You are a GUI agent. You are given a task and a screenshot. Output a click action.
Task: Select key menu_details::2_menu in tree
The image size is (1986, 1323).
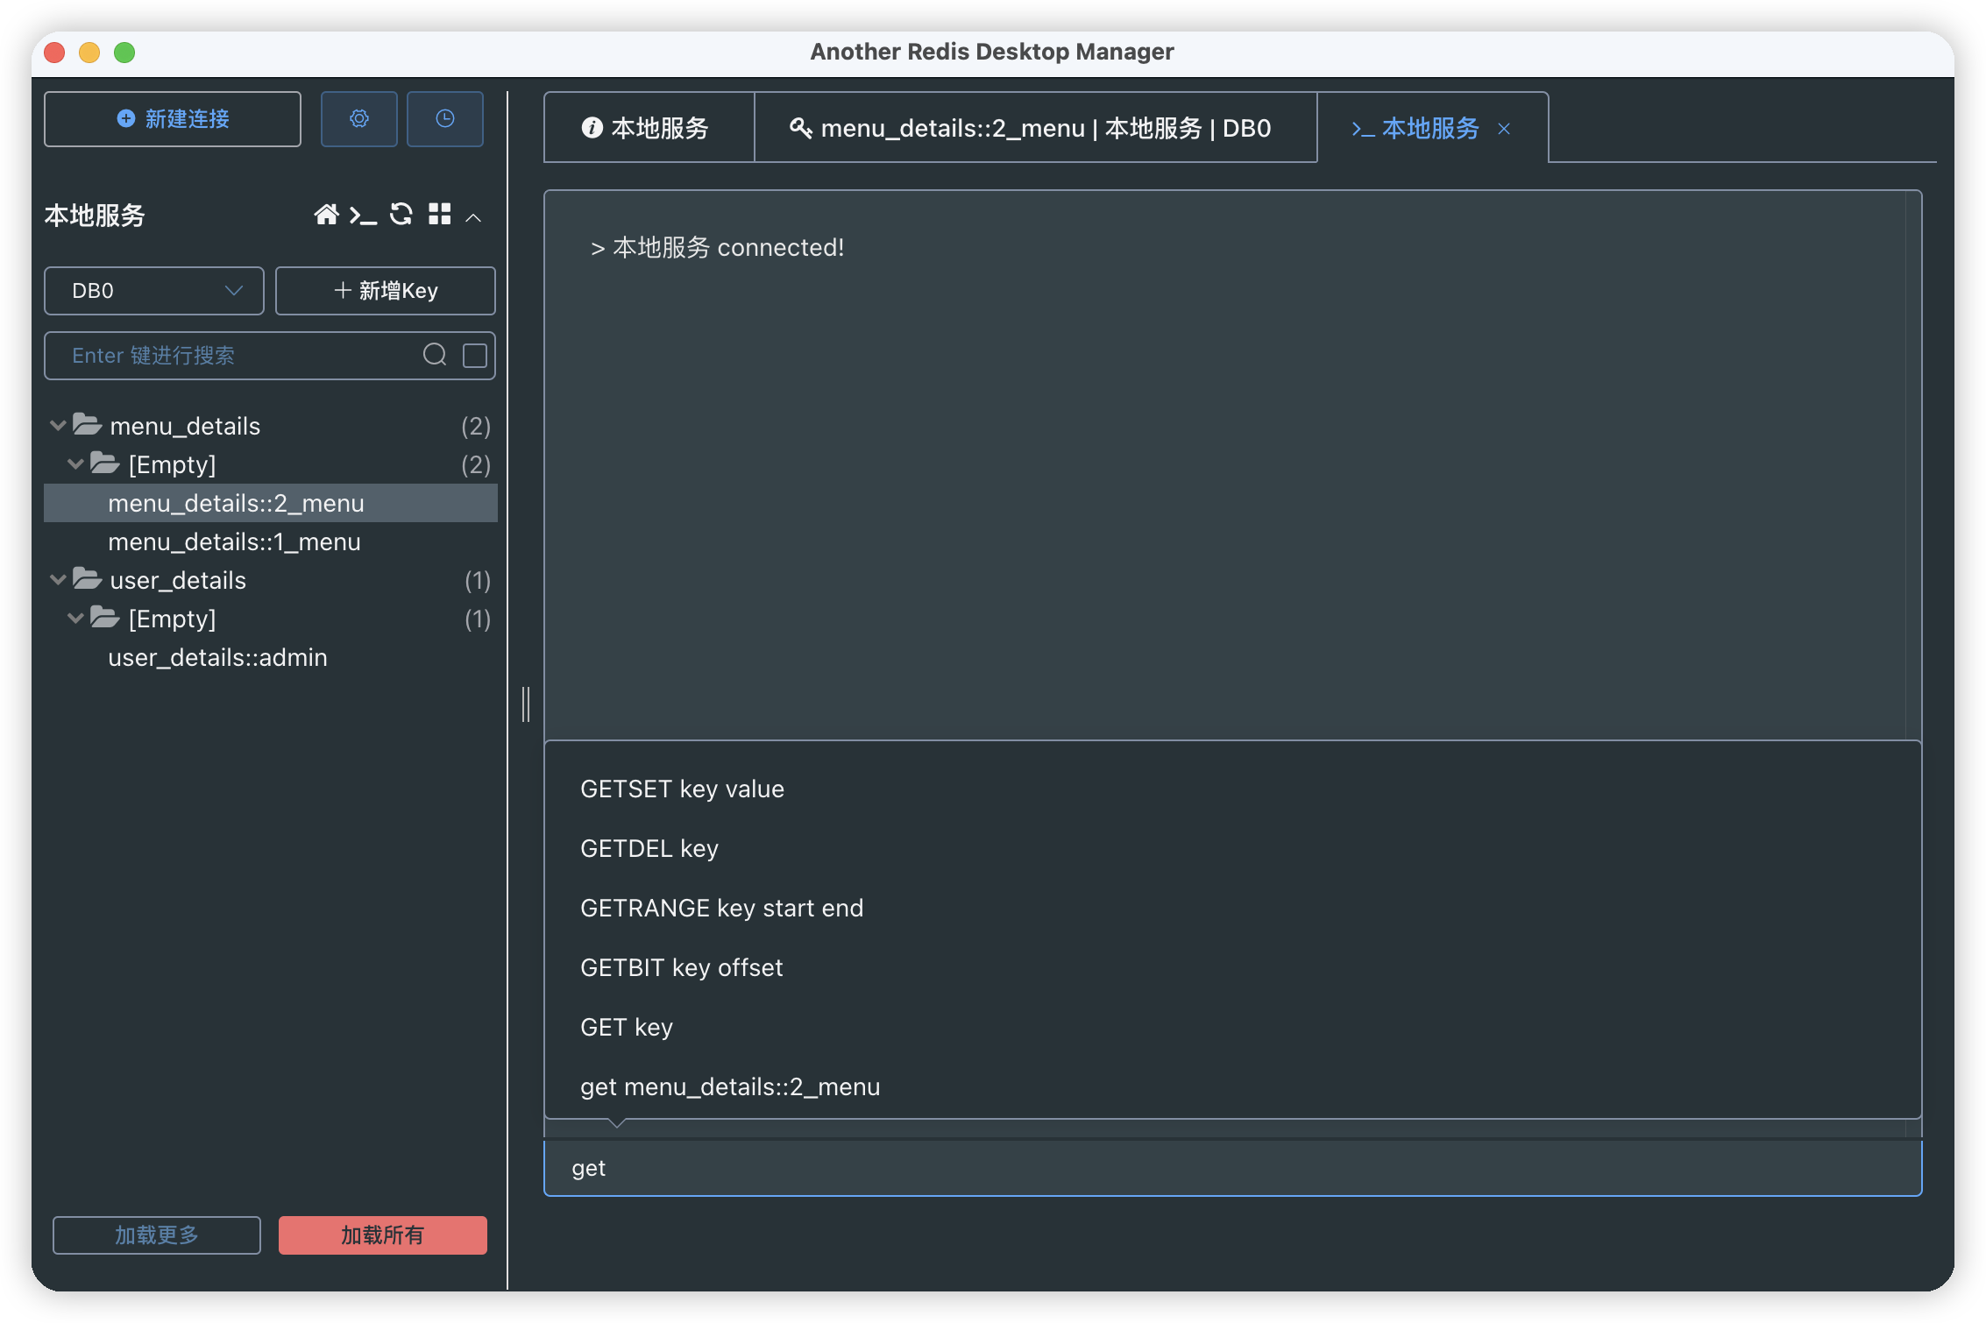[271, 503]
